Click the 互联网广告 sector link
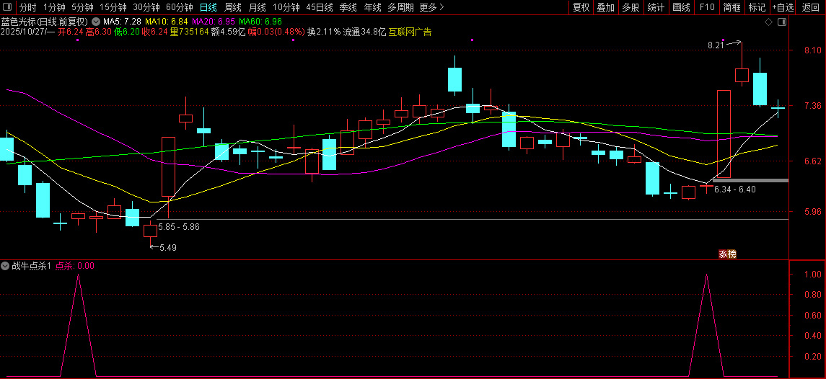826x379 pixels. (410, 32)
